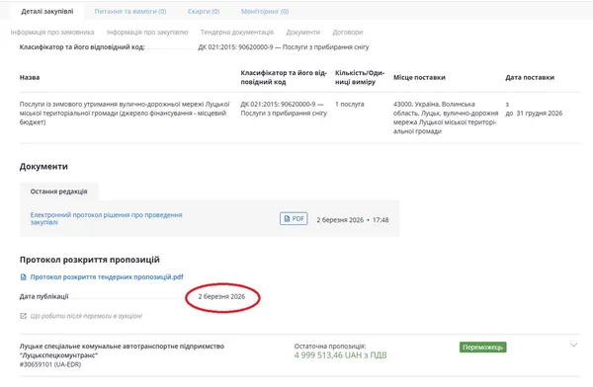The height and width of the screenshot is (387, 593).
Task: Jump to Інформація про закупівлю section
Action: [147, 33]
